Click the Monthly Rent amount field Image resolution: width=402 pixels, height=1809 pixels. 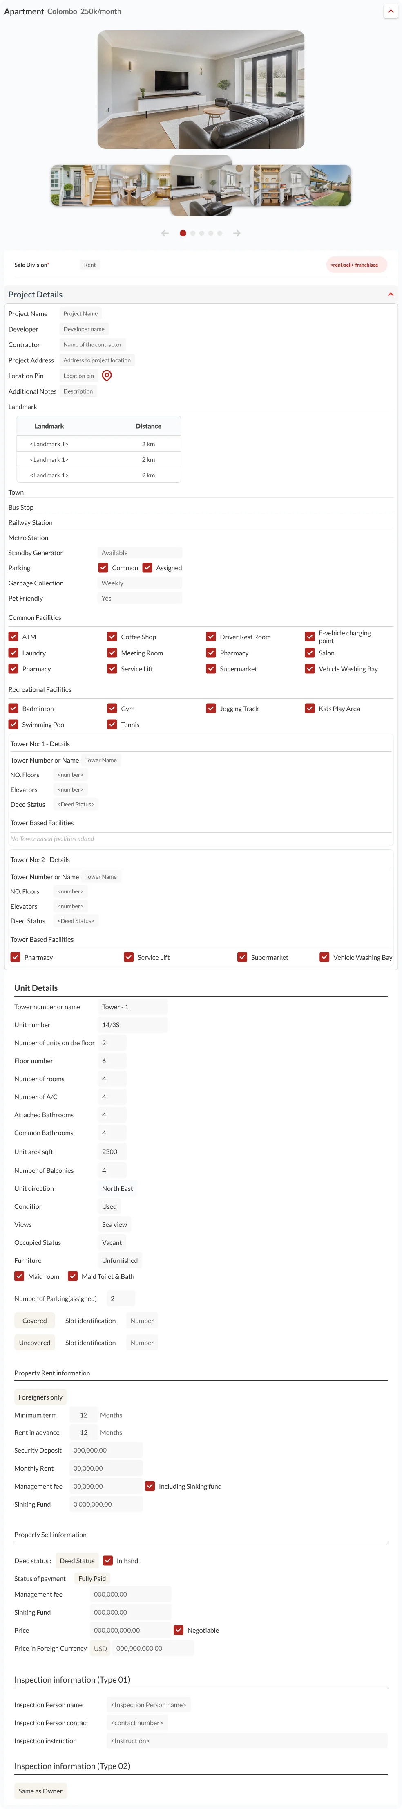[x=106, y=1468]
